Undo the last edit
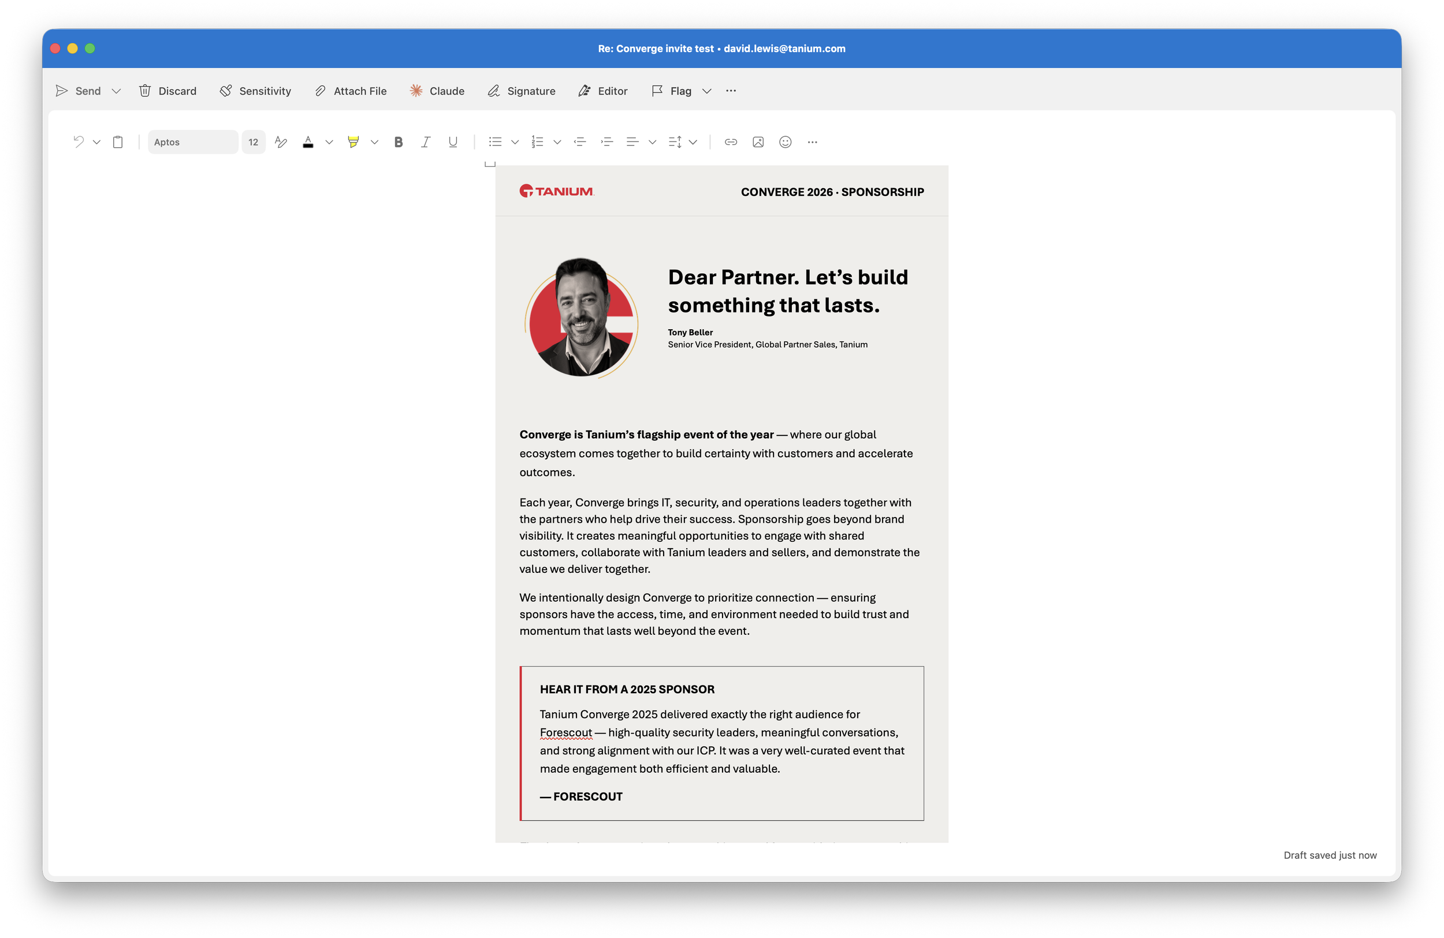Screen dimensions: 1444x938 point(79,142)
